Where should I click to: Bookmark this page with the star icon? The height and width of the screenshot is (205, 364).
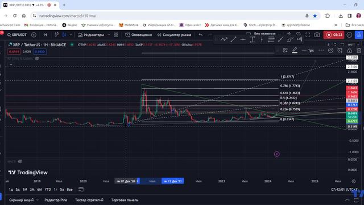(315, 16)
